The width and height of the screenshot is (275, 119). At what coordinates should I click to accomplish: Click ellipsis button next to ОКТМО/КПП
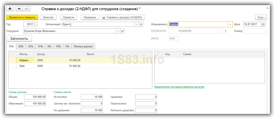(221, 31)
